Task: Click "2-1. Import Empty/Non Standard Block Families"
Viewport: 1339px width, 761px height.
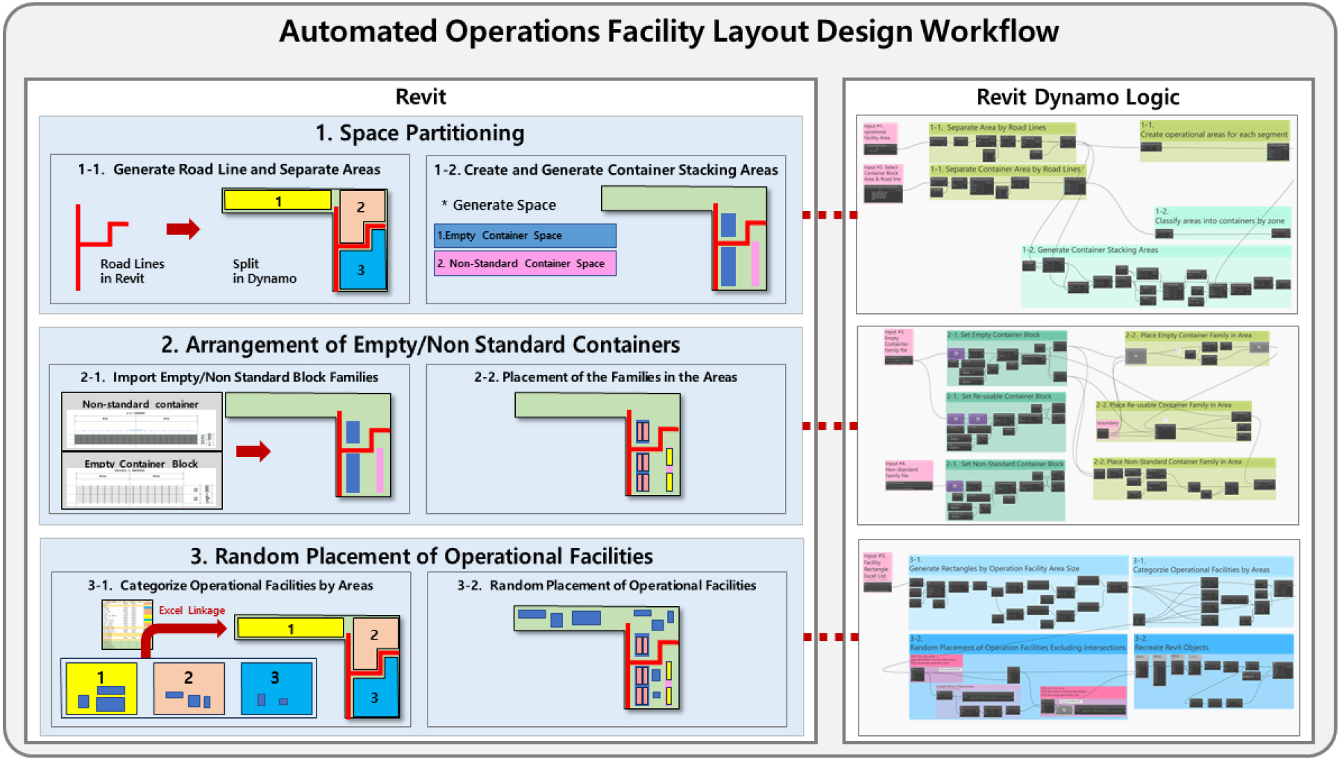Action: point(229,377)
